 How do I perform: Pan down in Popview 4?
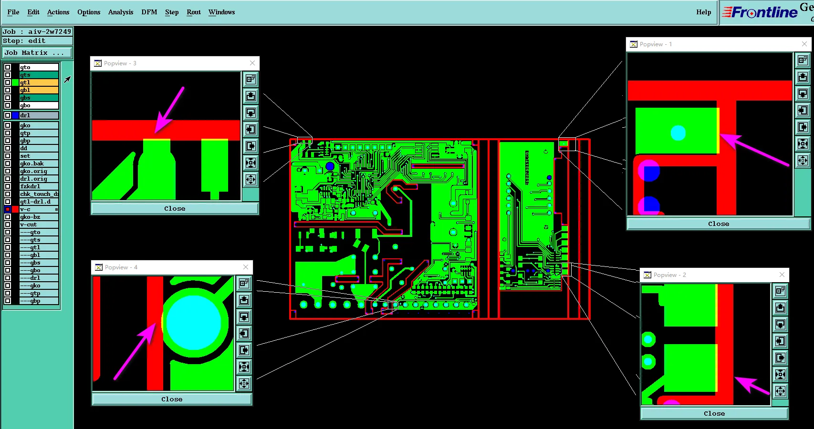click(x=244, y=317)
